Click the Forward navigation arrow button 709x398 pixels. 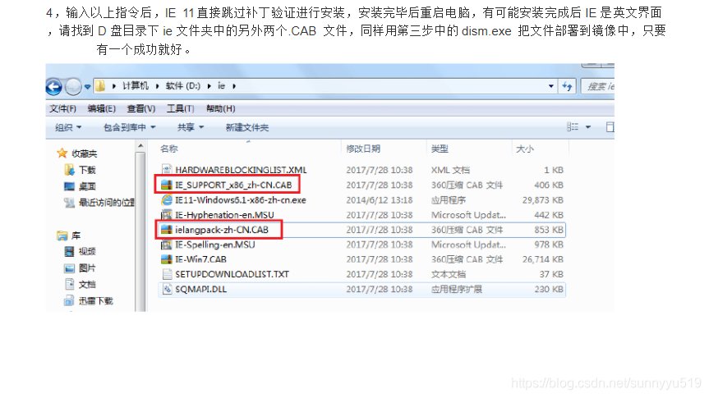pyautogui.click(x=73, y=86)
